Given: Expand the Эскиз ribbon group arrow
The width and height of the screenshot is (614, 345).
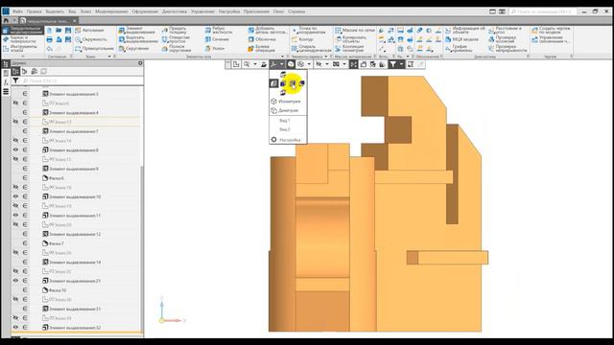Looking at the screenshot, I should pos(109,57).
